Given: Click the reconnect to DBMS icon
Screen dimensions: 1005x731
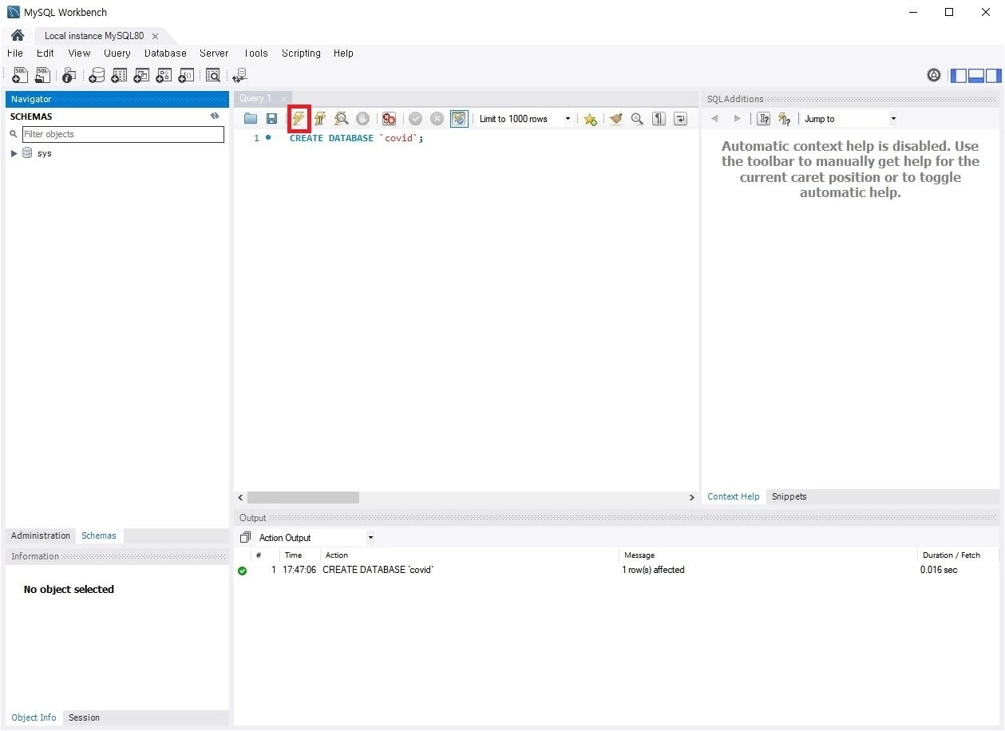Looking at the screenshot, I should tap(239, 76).
